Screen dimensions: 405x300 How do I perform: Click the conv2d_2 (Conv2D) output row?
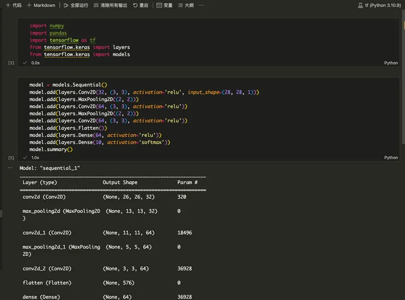tap(47, 269)
